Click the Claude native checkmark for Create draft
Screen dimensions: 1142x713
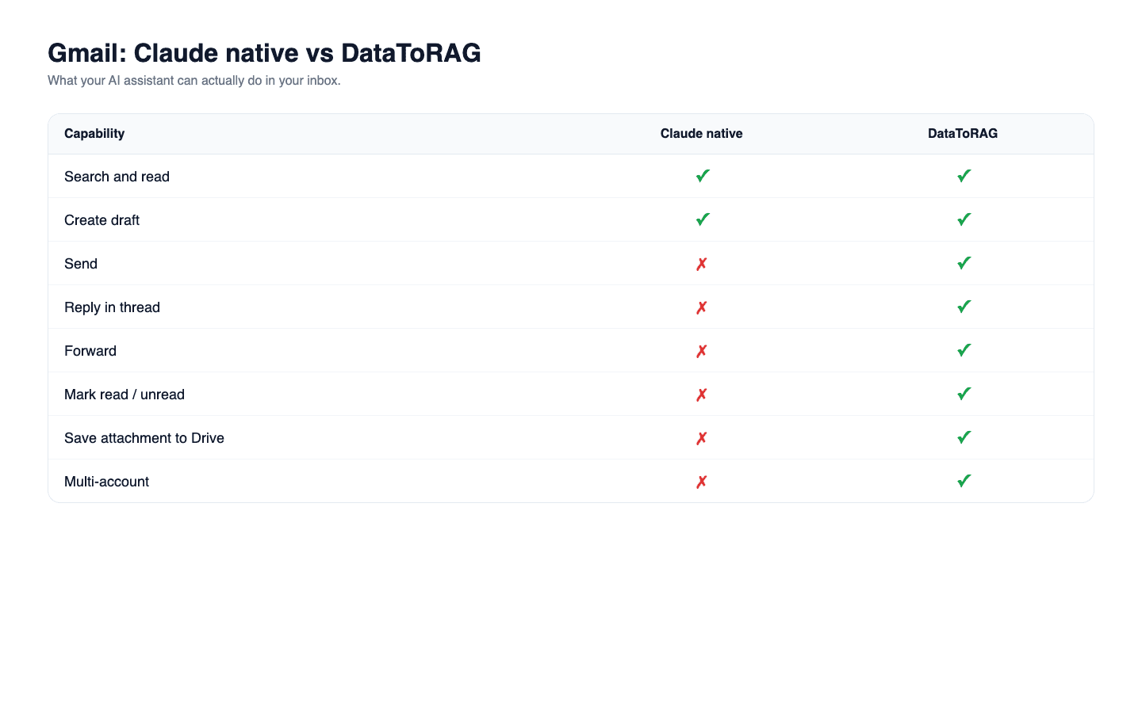702,219
